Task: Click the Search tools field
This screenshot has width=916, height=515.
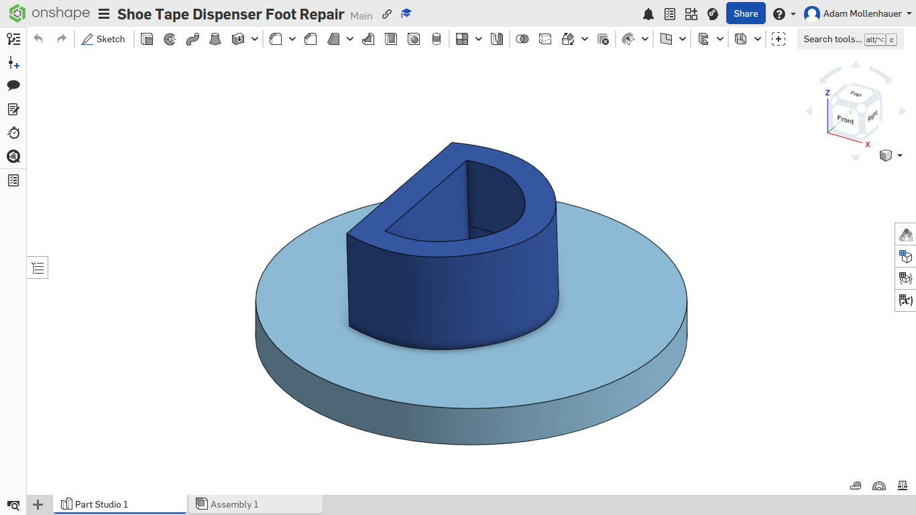Action: pos(850,39)
